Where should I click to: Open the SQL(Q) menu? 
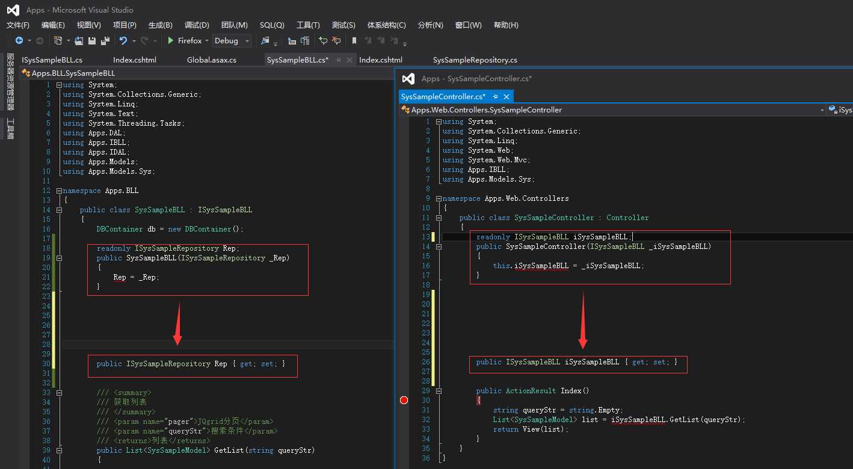click(x=272, y=25)
